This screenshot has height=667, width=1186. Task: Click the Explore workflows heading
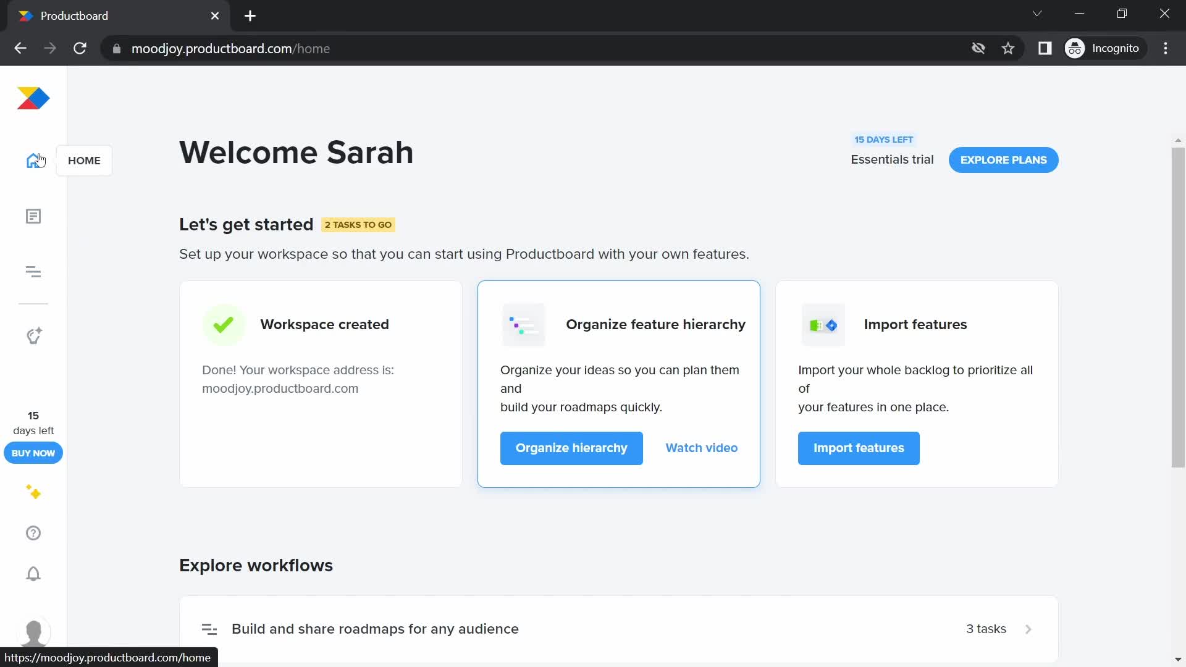[256, 566]
